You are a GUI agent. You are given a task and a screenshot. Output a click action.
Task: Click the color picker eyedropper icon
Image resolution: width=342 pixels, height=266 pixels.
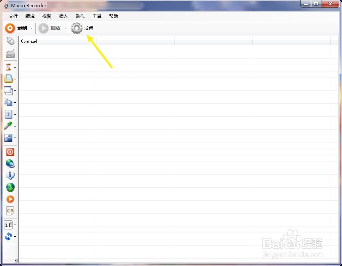[x=8, y=126]
